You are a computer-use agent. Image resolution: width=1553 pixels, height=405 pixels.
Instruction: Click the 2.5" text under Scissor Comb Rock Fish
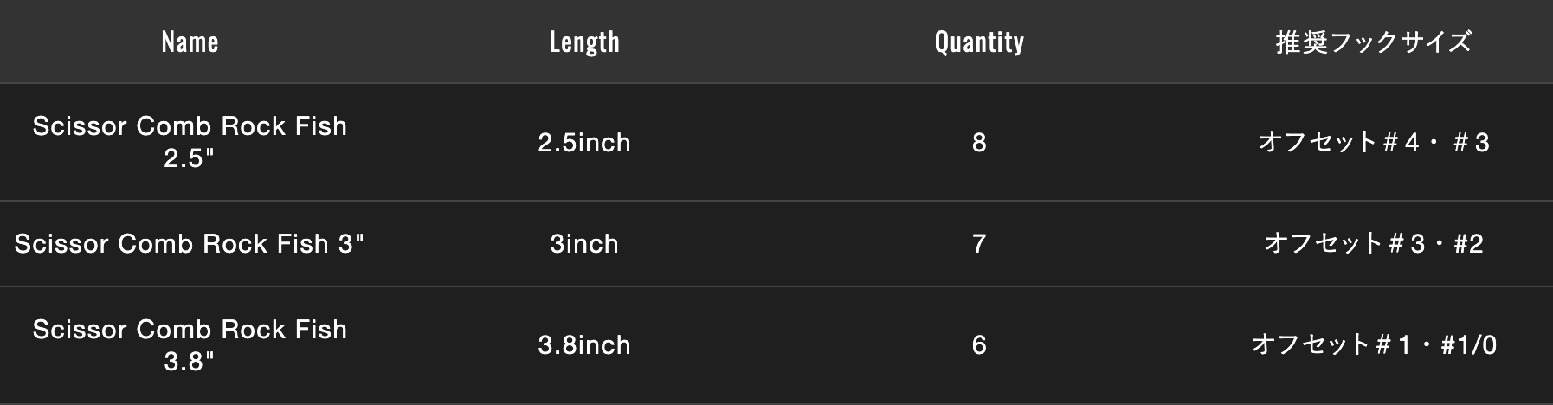(190, 158)
